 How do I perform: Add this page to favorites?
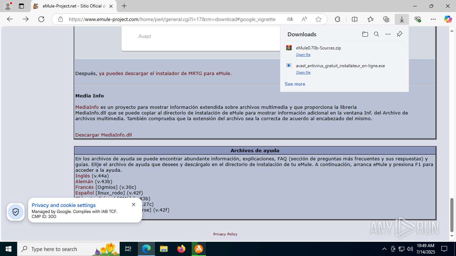pos(318,19)
